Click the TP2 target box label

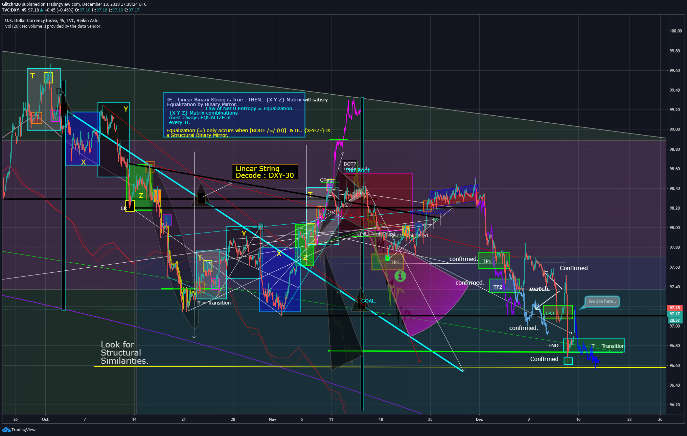tap(498, 287)
